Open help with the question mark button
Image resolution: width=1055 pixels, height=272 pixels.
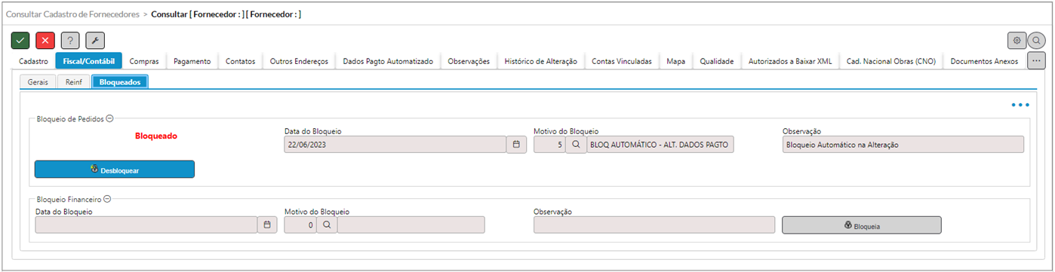[x=70, y=41]
